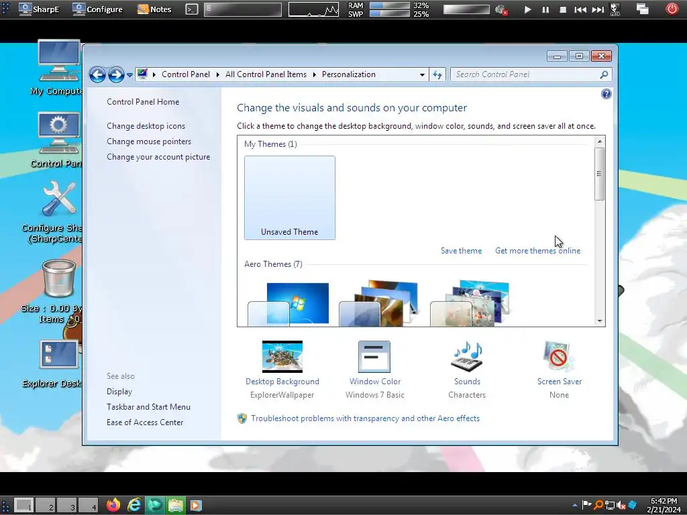Click the search magnifier icon
Image resolution: width=687 pixels, height=515 pixels.
(604, 74)
